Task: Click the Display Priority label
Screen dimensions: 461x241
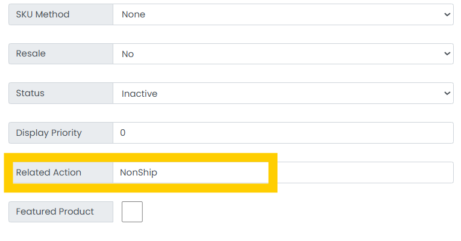Action: coord(49,133)
